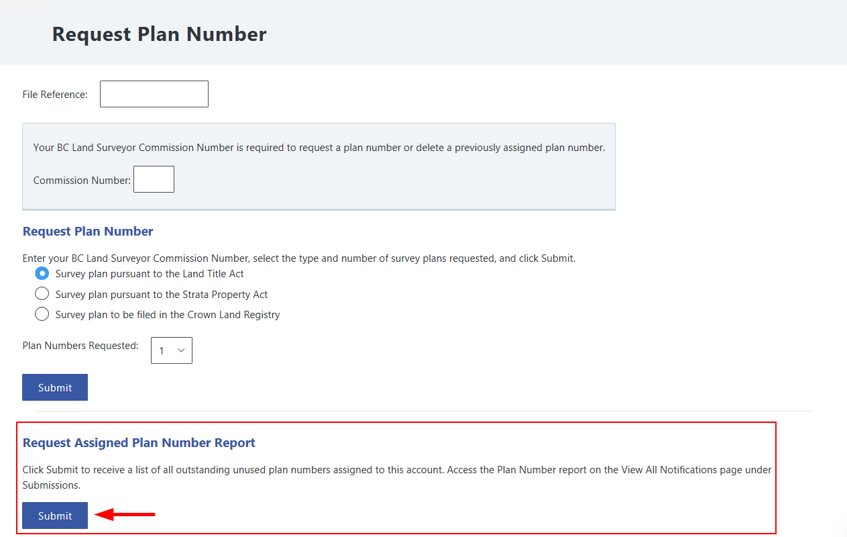This screenshot has height=537, width=847.
Task: Submit the Assigned Plan Number Report request
Action: coord(55,516)
